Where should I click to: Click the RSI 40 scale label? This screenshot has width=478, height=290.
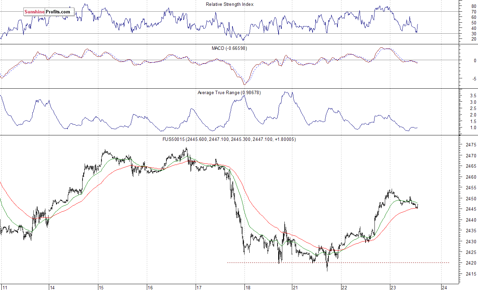[x=474, y=28]
